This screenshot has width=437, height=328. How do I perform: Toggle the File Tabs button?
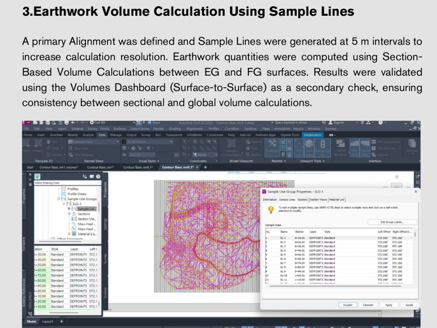coord(354,148)
